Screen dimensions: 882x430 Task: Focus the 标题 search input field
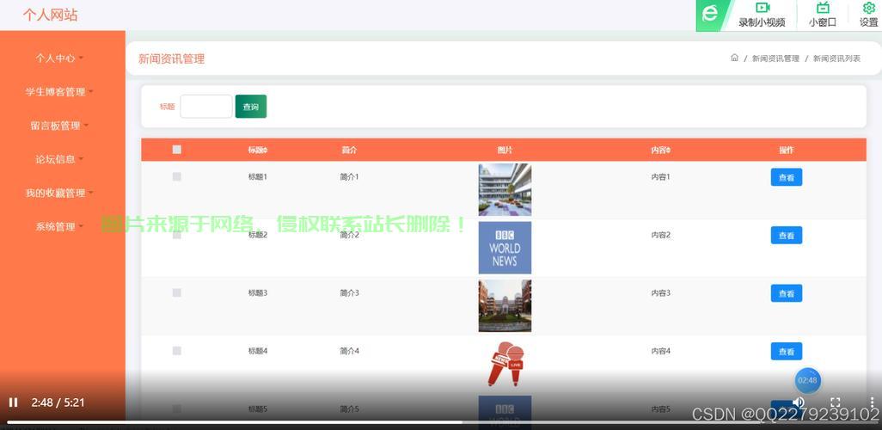[x=205, y=107]
